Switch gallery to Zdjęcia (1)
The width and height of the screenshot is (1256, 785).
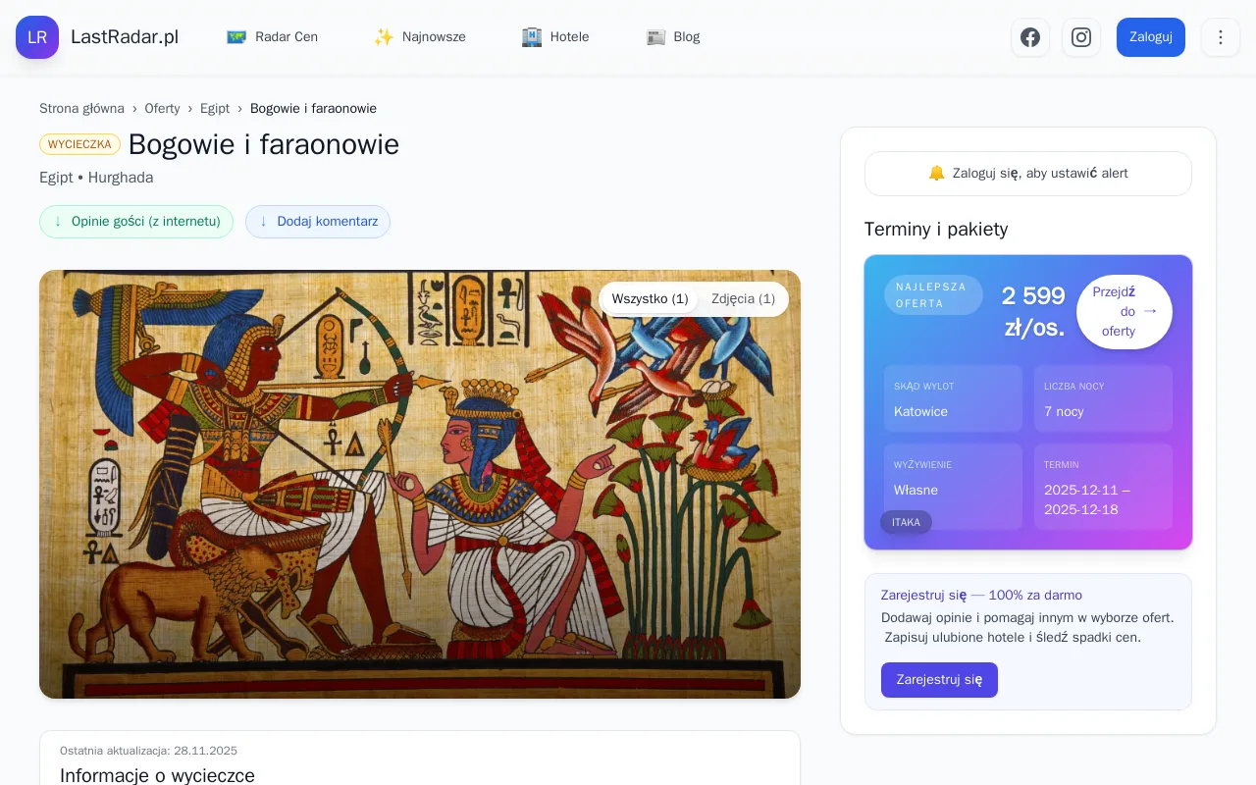743,299
